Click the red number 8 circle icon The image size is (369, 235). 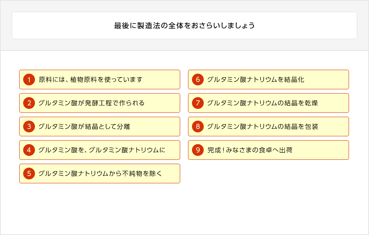[198, 127]
